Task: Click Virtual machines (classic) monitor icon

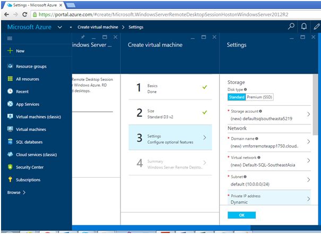Action: [10, 116]
